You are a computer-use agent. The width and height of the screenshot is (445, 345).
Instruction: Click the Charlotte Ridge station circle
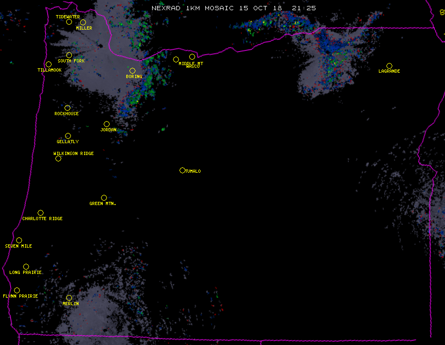click(x=40, y=213)
